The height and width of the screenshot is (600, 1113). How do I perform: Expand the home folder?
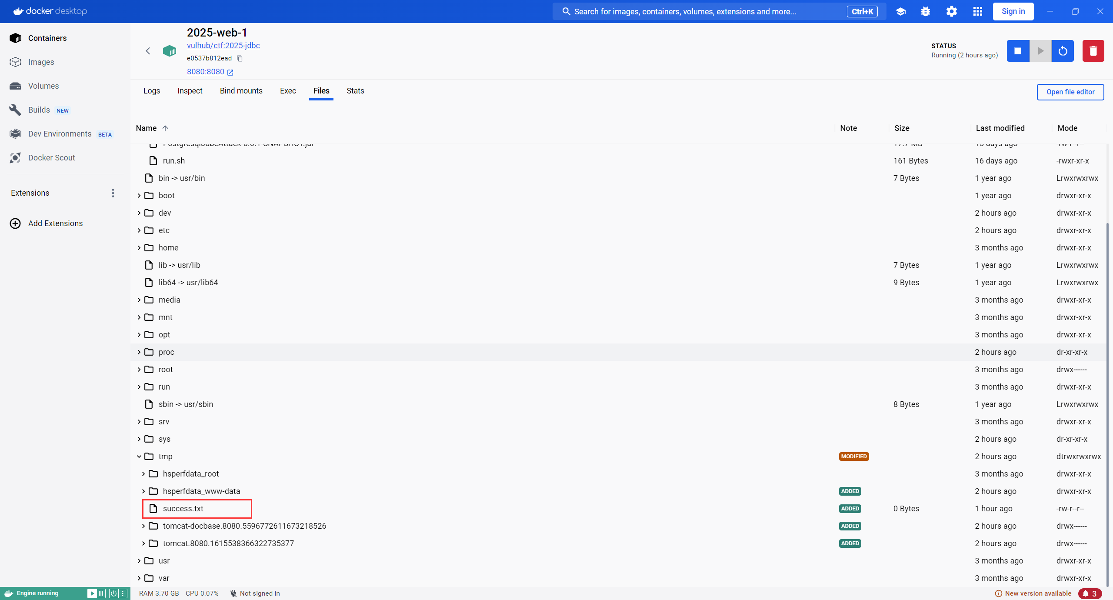[139, 248]
